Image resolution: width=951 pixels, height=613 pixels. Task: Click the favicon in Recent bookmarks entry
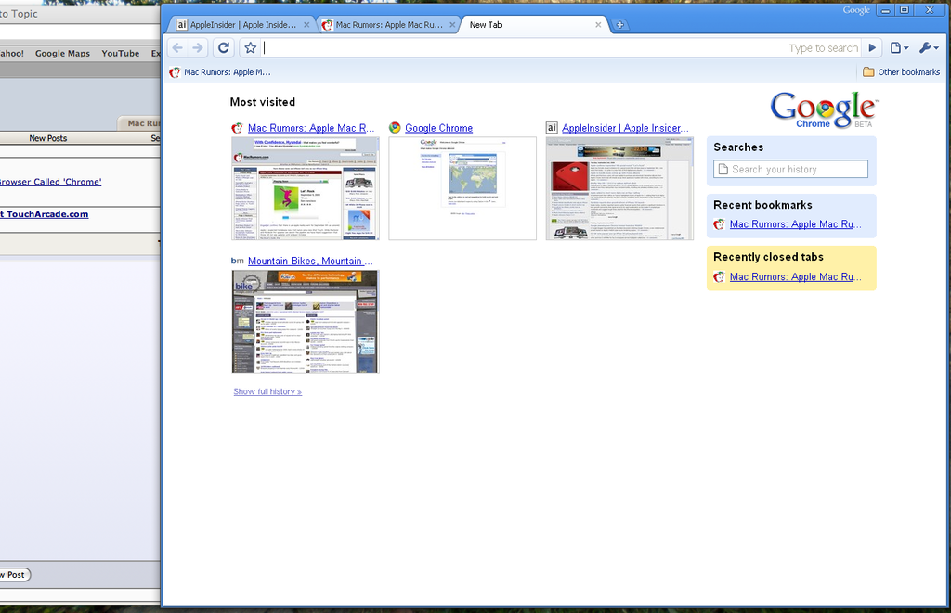click(x=720, y=224)
